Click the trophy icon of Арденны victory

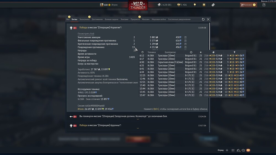[x=71, y=125]
